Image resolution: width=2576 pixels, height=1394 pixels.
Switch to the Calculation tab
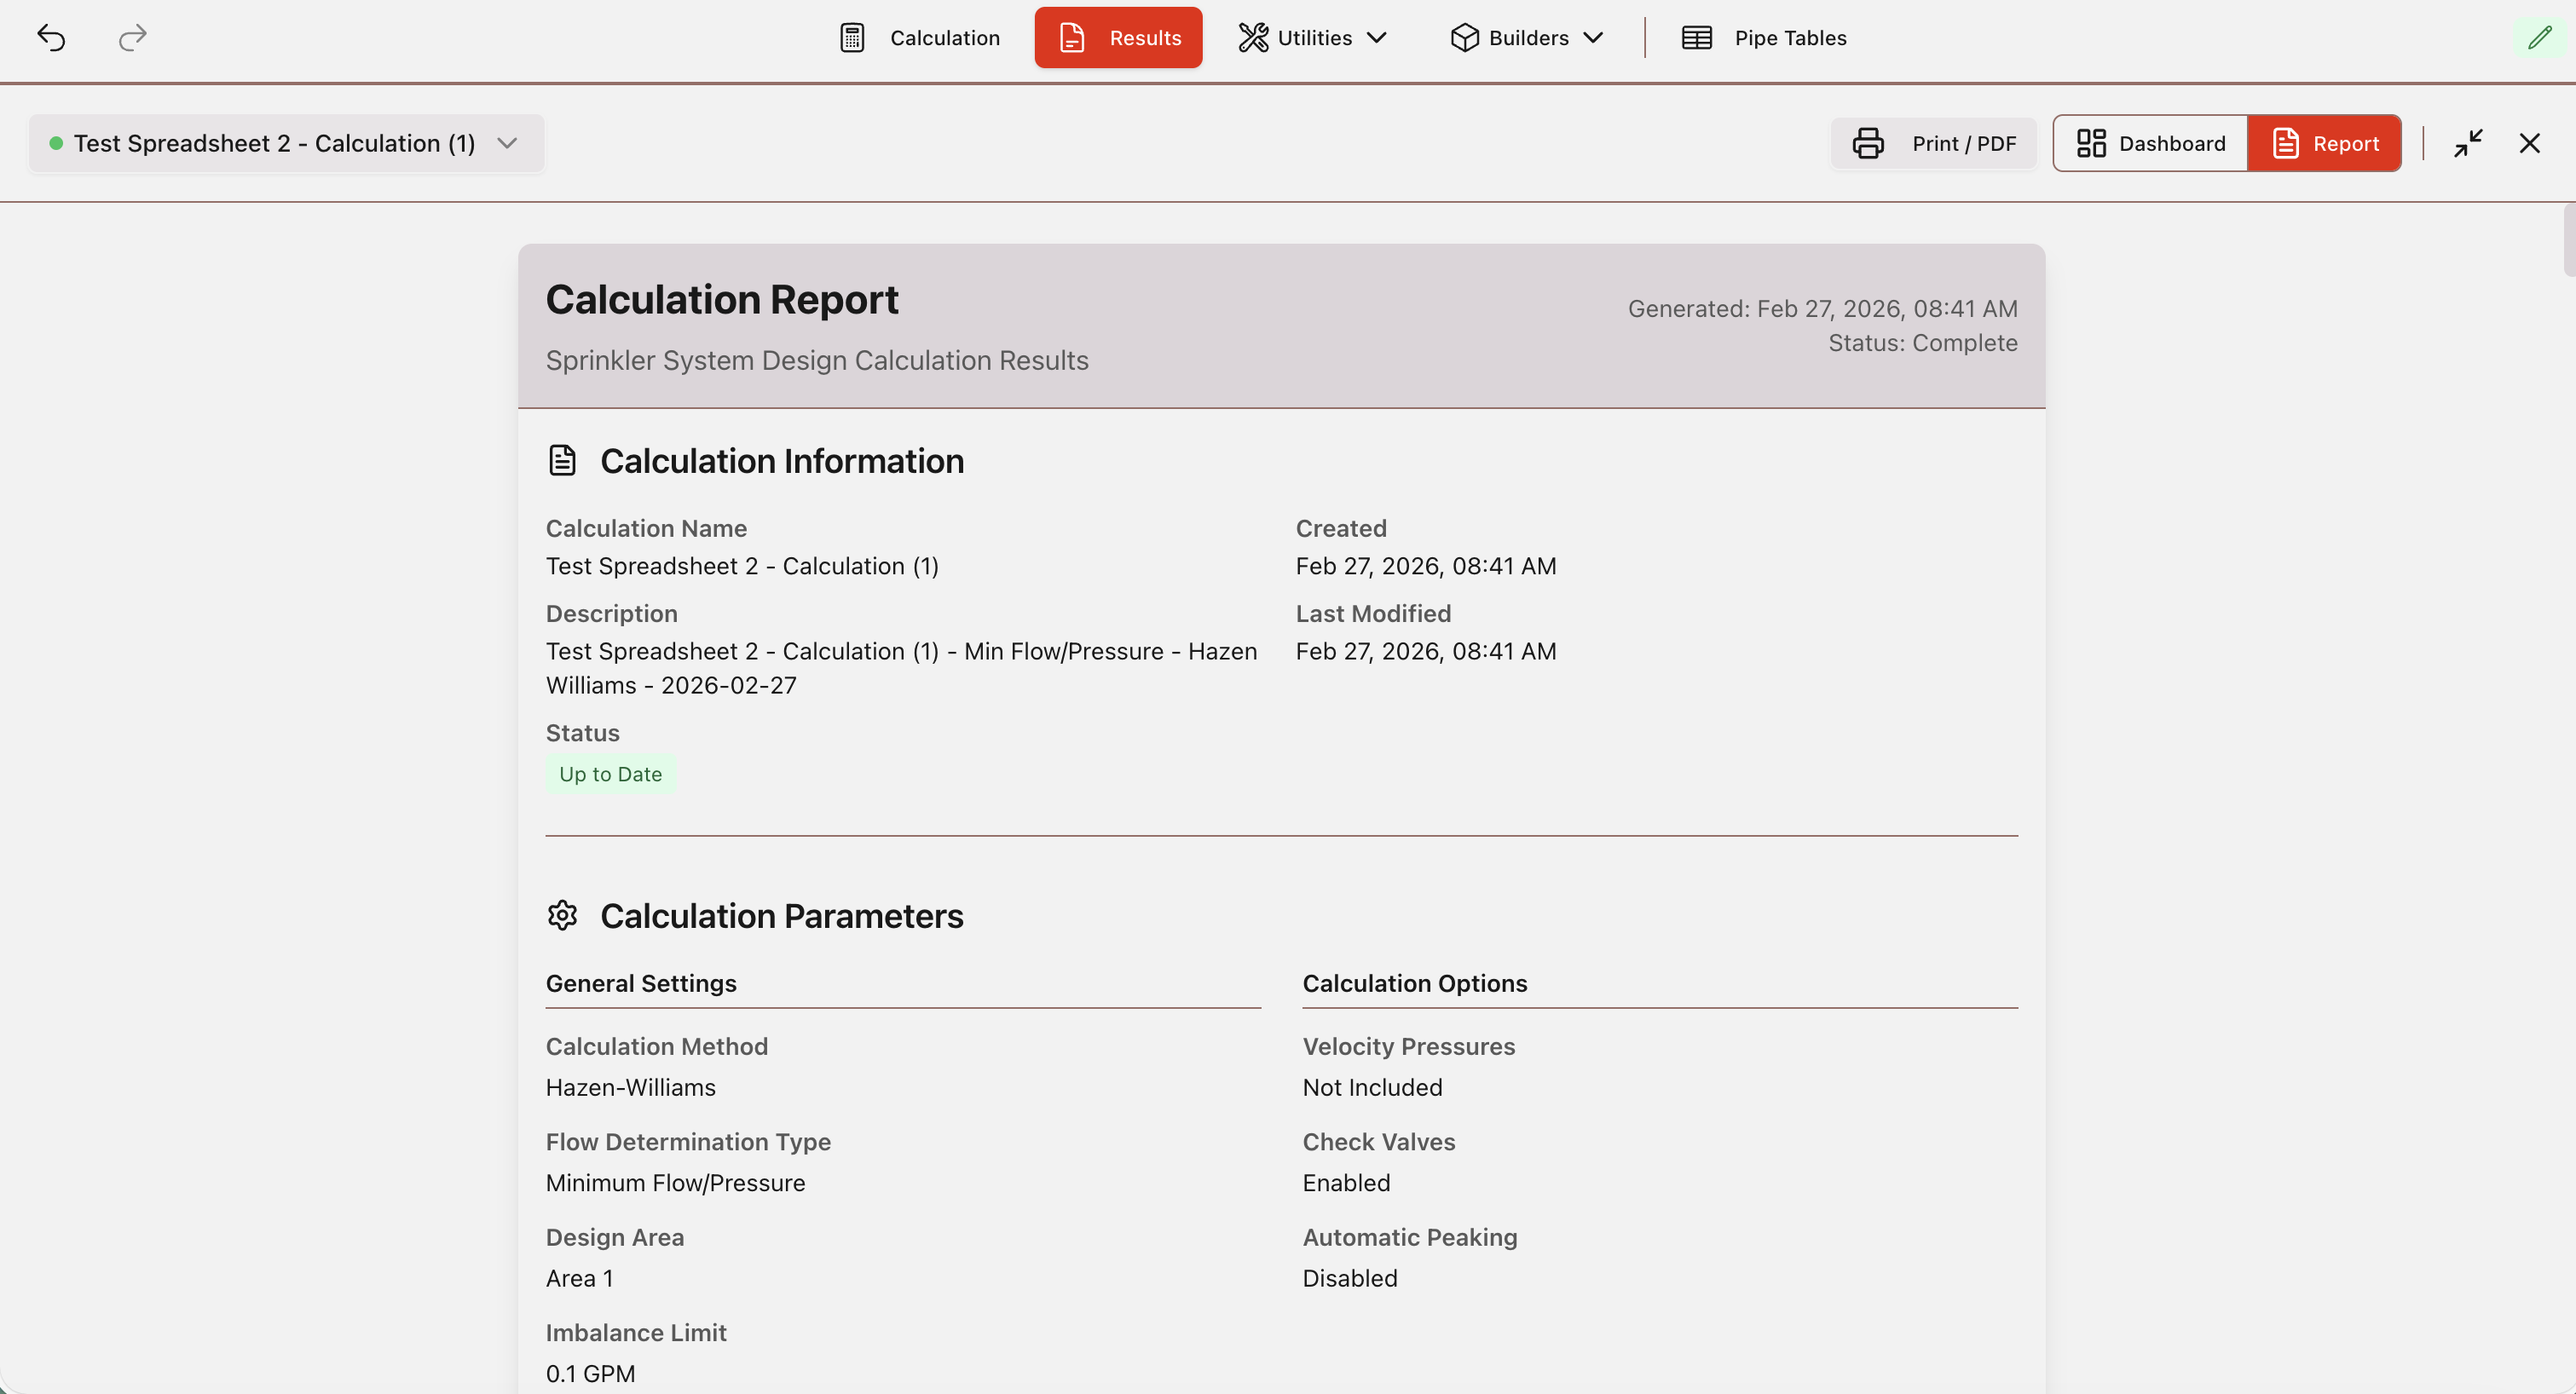(919, 38)
